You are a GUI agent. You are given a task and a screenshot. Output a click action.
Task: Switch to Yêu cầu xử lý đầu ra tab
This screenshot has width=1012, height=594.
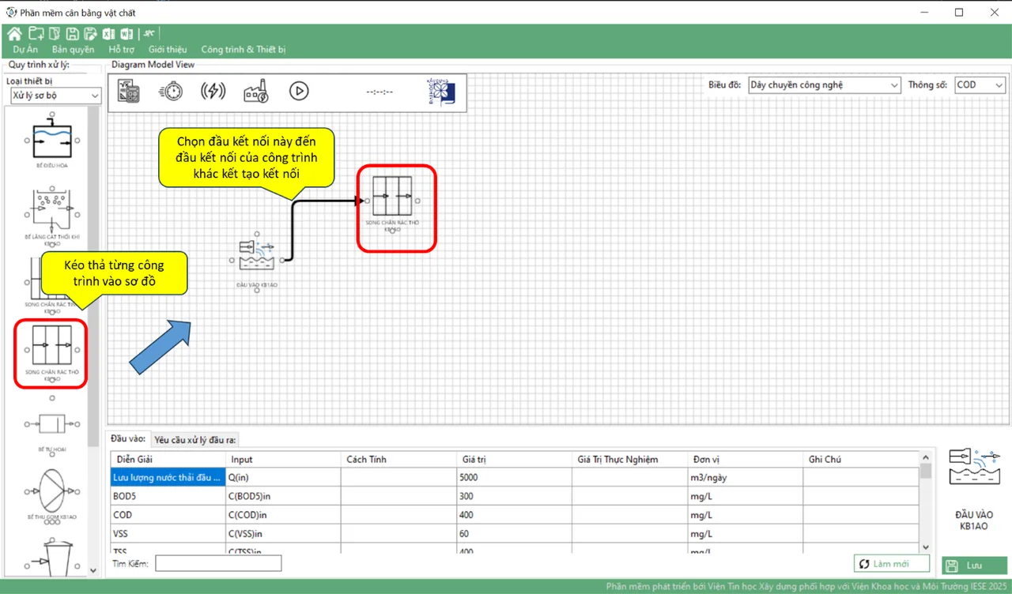[x=195, y=440]
